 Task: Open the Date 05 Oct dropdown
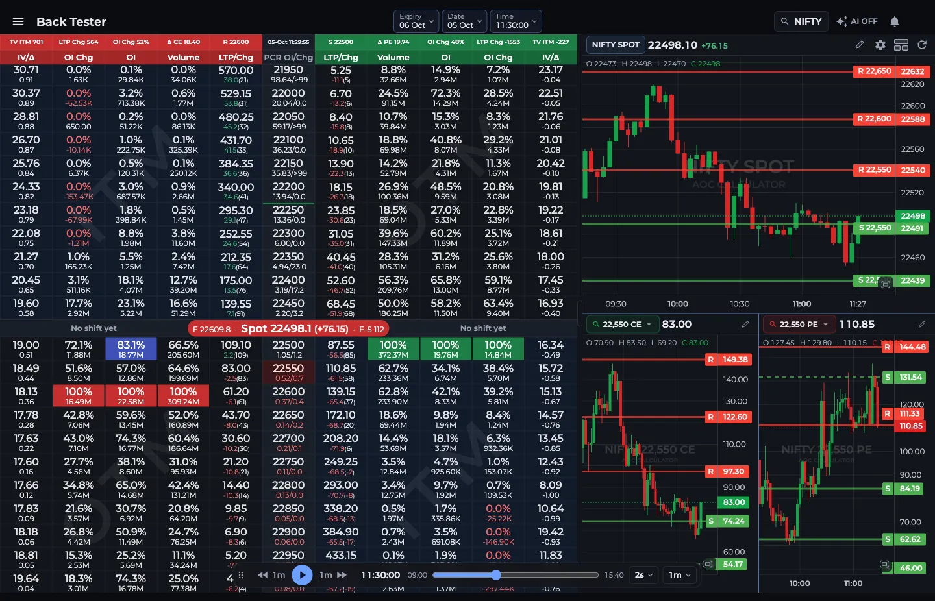click(x=465, y=21)
